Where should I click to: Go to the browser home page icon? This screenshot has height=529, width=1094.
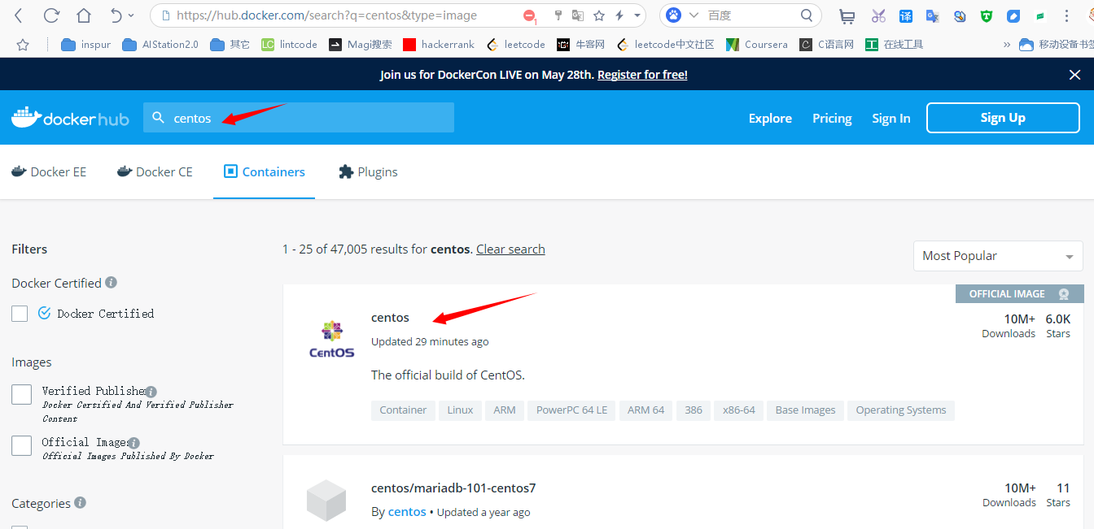pyautogui.click(x=84, y=15)
